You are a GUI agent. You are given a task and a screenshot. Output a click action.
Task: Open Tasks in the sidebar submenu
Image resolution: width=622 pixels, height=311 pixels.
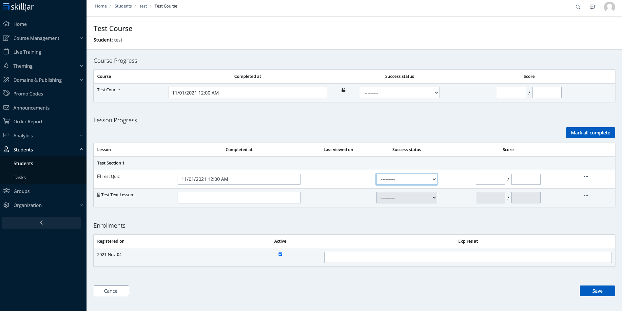click(20, 178)
